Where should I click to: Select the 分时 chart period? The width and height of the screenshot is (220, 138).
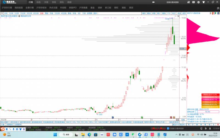(6, 13)
